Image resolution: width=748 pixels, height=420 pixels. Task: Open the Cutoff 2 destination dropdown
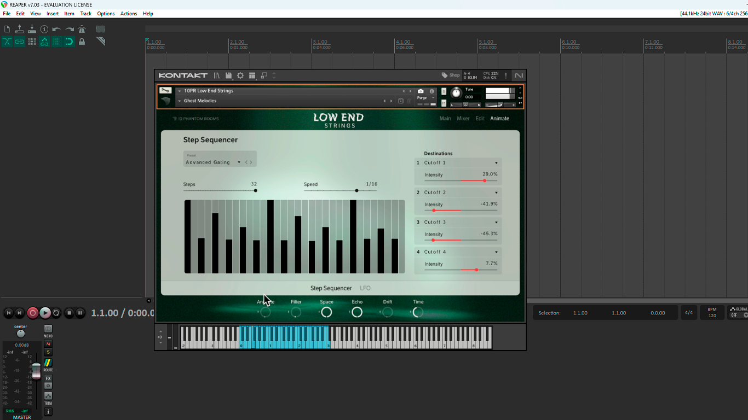[458, 192]
